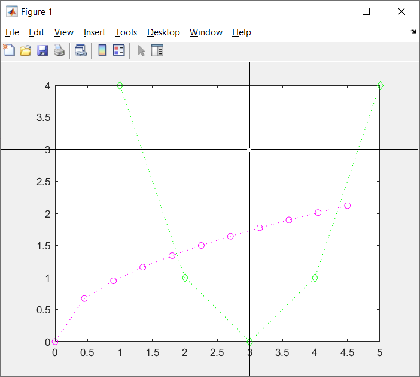420x377 pixels.
Task: Select the rightmost magenta circle at x=4.5
Action: coord(348,206)
